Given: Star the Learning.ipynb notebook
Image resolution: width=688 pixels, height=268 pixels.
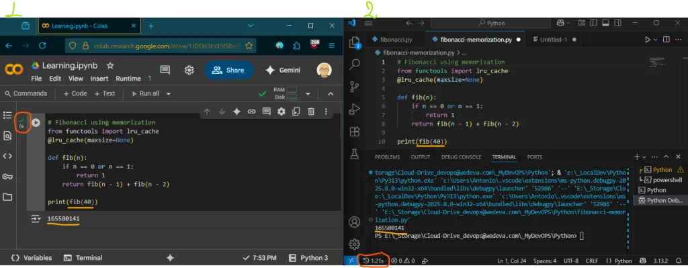Looking at the screenshot, I should 110,65.
